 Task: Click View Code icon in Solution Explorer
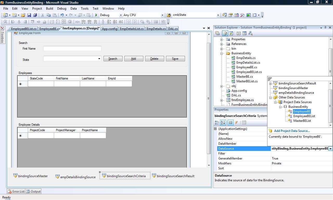click(x=238, y=33)
